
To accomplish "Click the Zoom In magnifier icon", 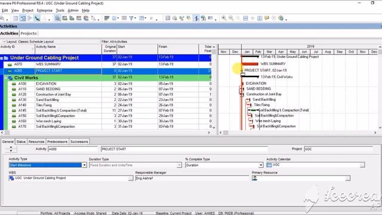I will tap(224, 19).
